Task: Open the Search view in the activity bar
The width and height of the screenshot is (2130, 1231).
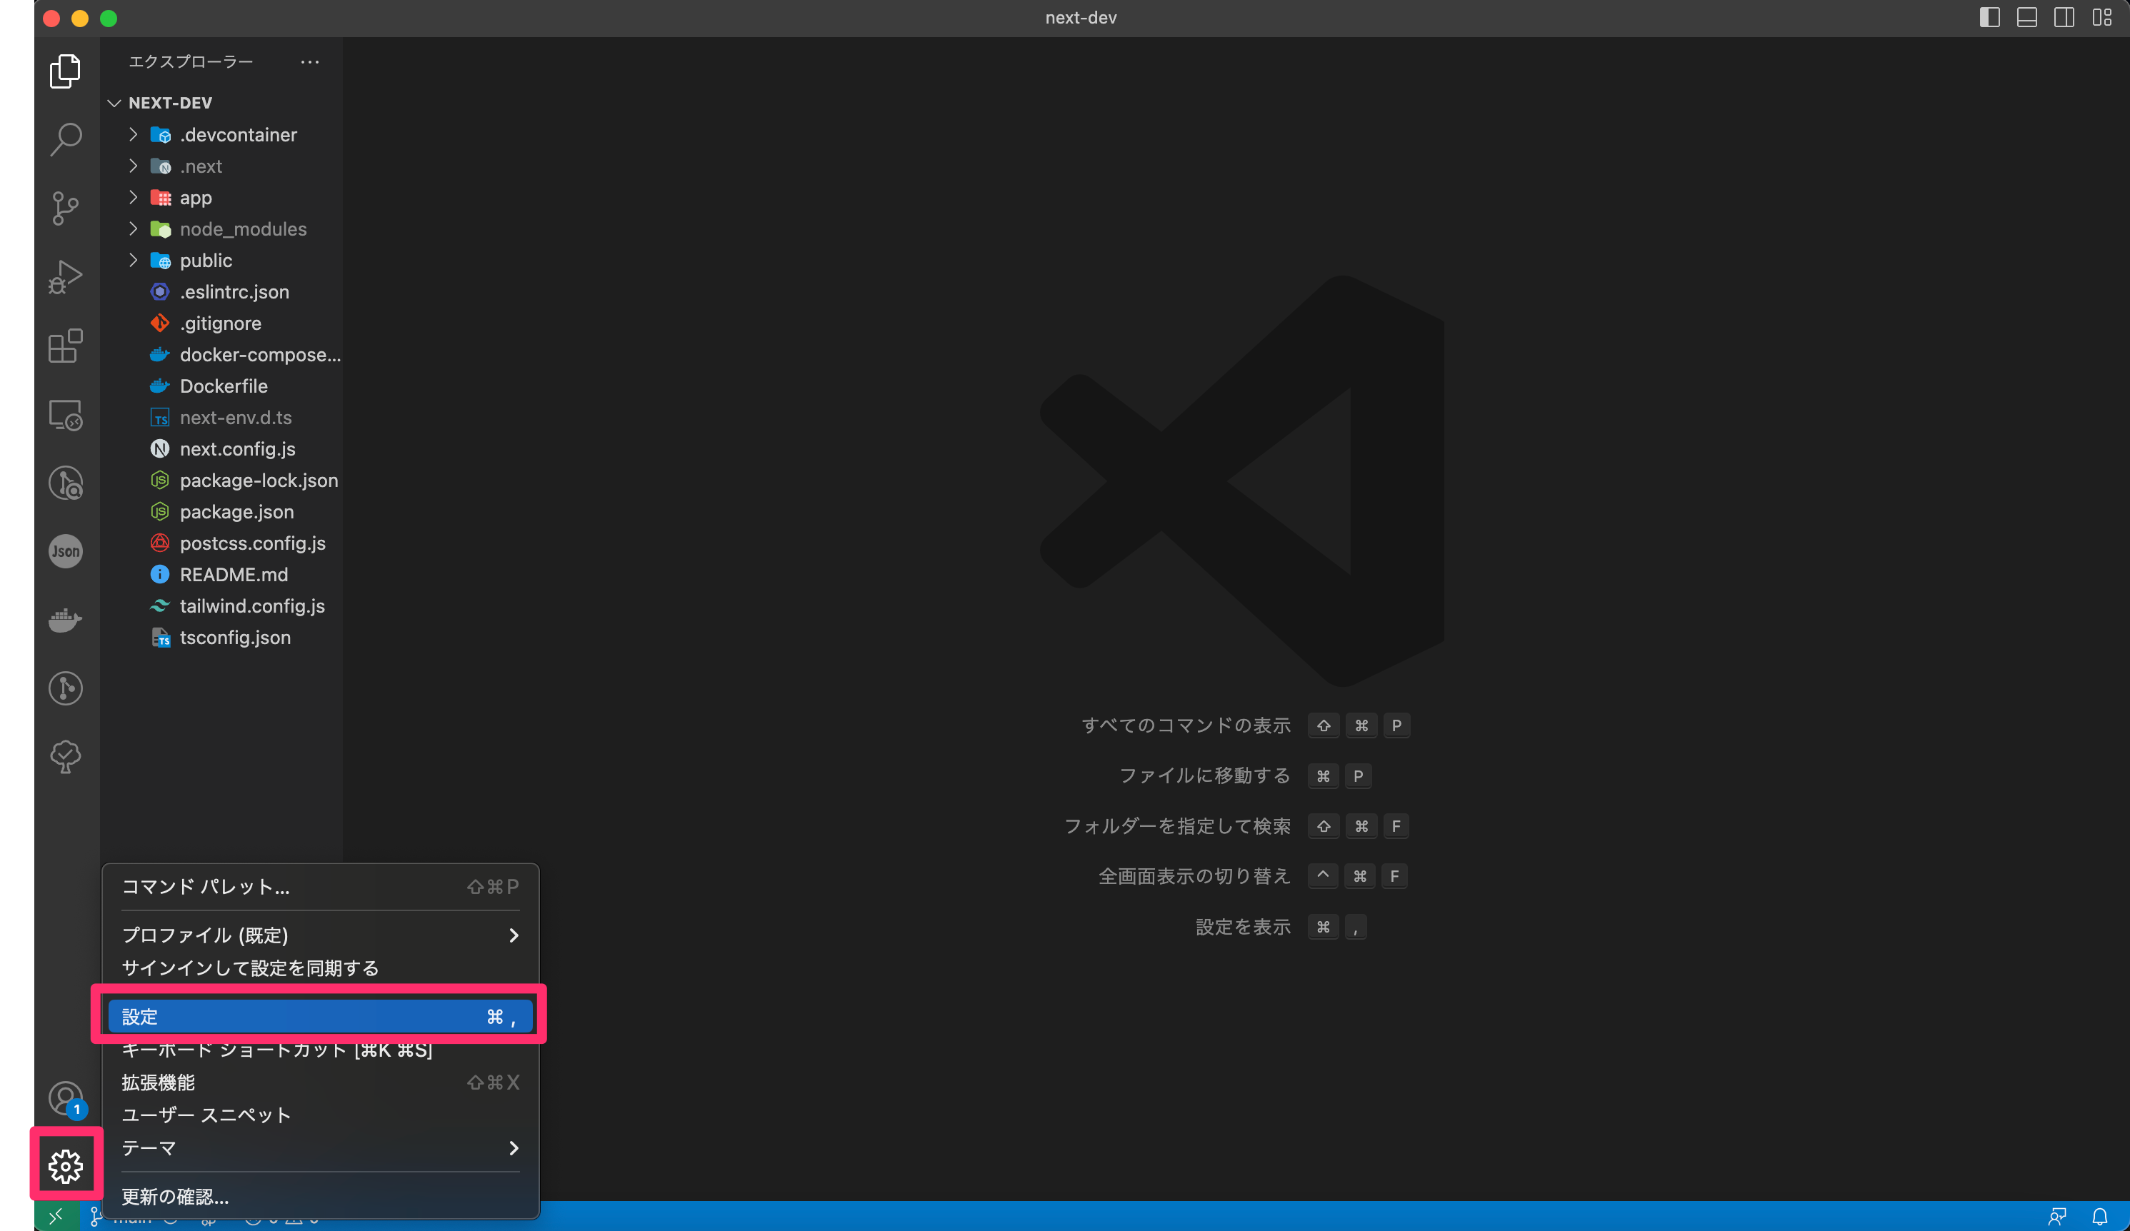Action: coord(65,139)
